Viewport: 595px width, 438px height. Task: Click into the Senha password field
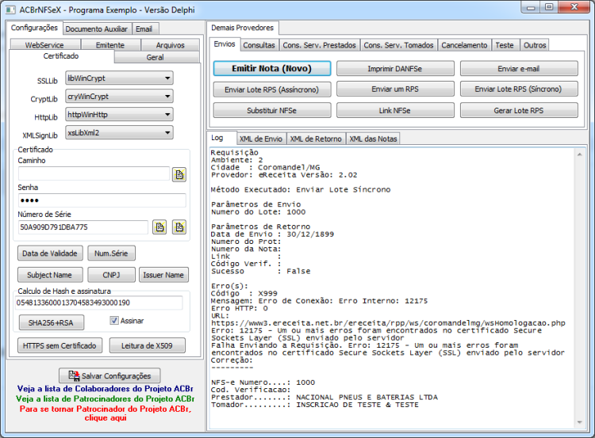point(102,200)
